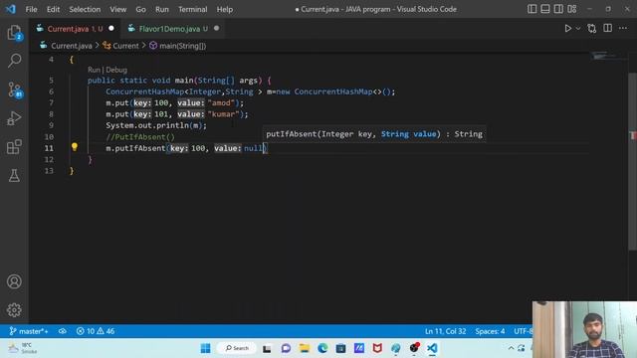This screenshot has height=358, width=637.
Task: Open editor More Actions ellipsis
Action: (623, 28)
